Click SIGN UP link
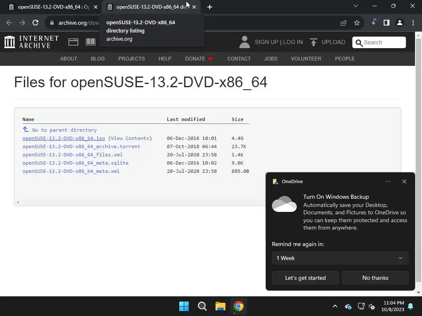 tap(267, 42)
